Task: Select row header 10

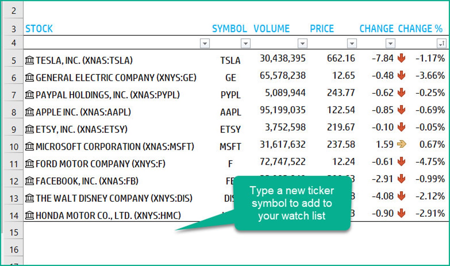Action: tap(14, 147)
